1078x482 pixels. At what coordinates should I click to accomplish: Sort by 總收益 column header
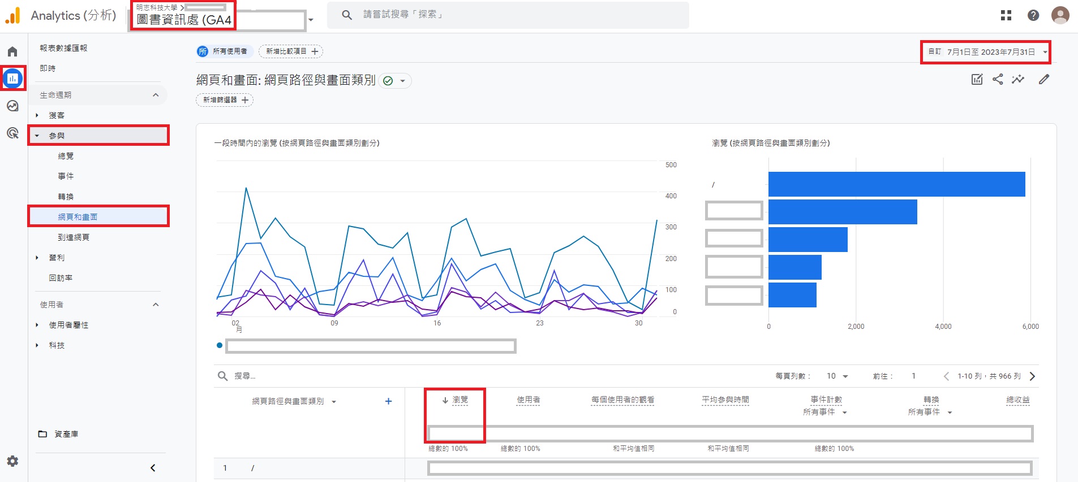tap(1018, 400)
